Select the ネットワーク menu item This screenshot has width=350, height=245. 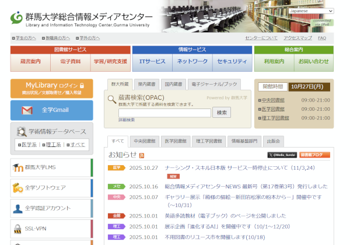click(x=192, y=62)
